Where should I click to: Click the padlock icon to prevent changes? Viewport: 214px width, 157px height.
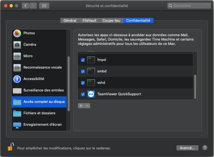tap(11, 147)
